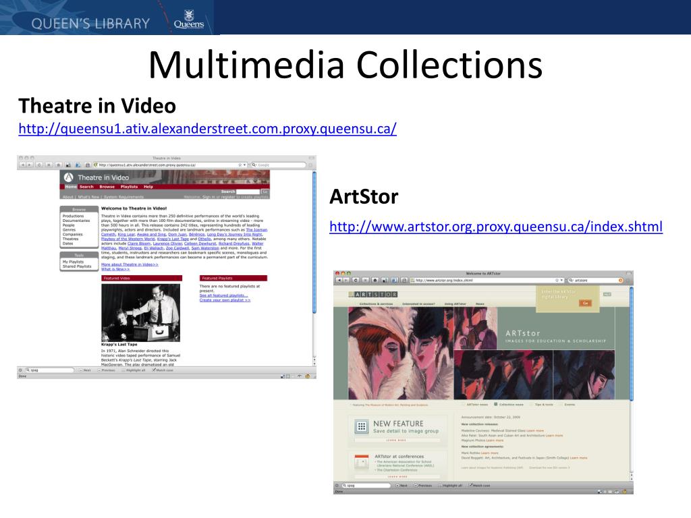This screenshot has height=518, width=691.
Task: Click orange Go button to enter ARTstor library
Action: 585,303
